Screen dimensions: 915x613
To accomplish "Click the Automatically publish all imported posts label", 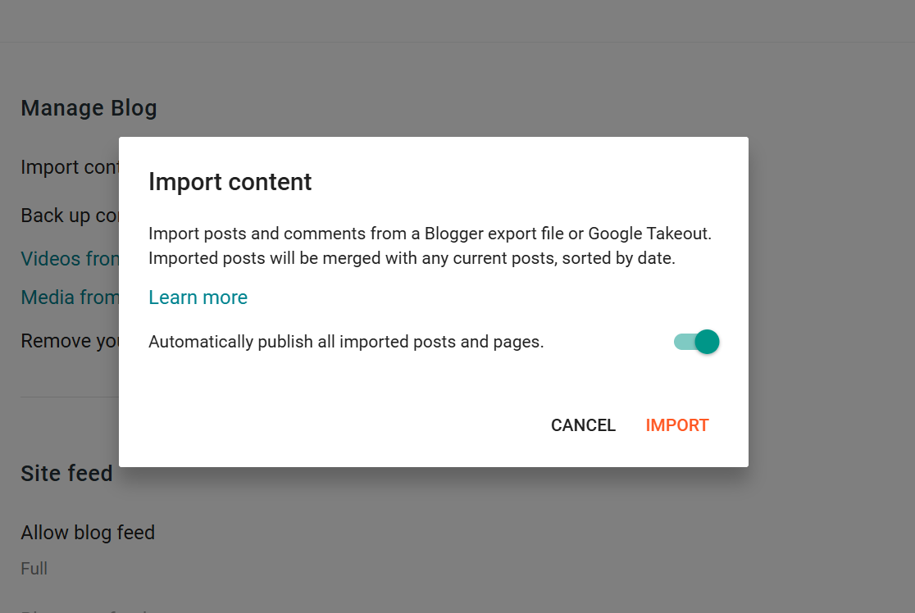I will [x=346, y=342].
